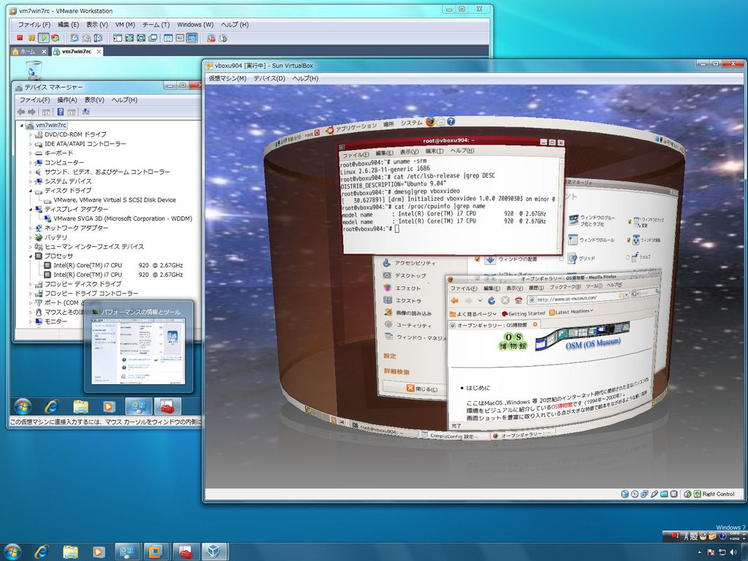
Task: Click Internet Explorer icon in the VM's inner taskbar
Action: click(52, 406)
